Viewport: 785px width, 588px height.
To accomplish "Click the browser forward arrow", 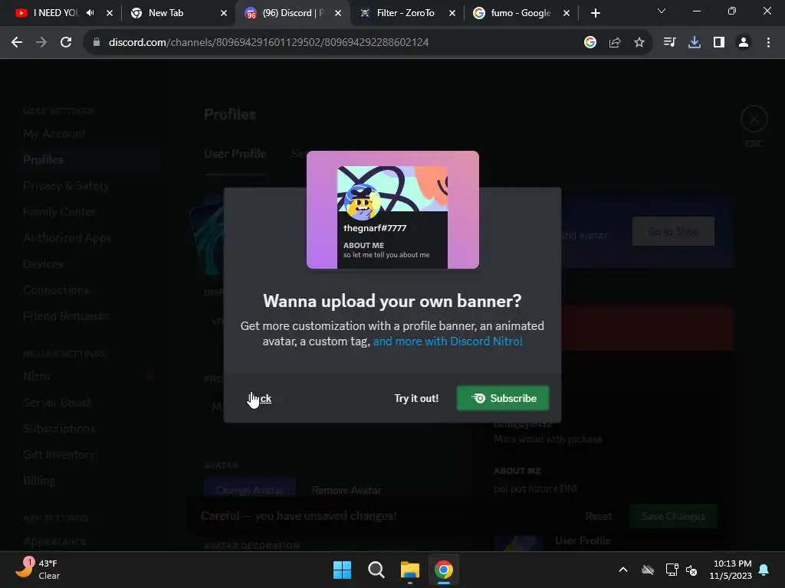I will 41,43.
